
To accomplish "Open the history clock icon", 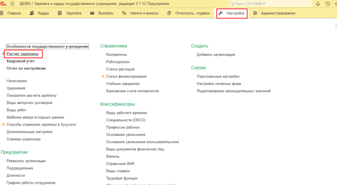I will 327,4.
